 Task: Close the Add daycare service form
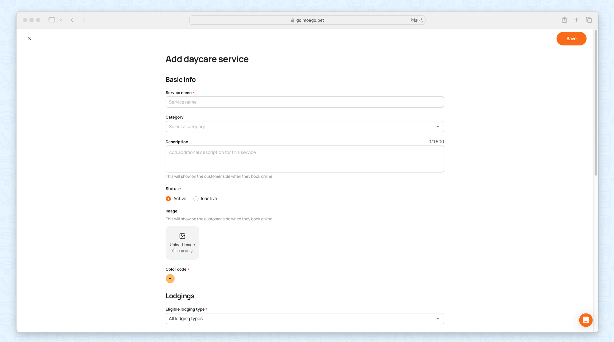click(x=30, y=39)
